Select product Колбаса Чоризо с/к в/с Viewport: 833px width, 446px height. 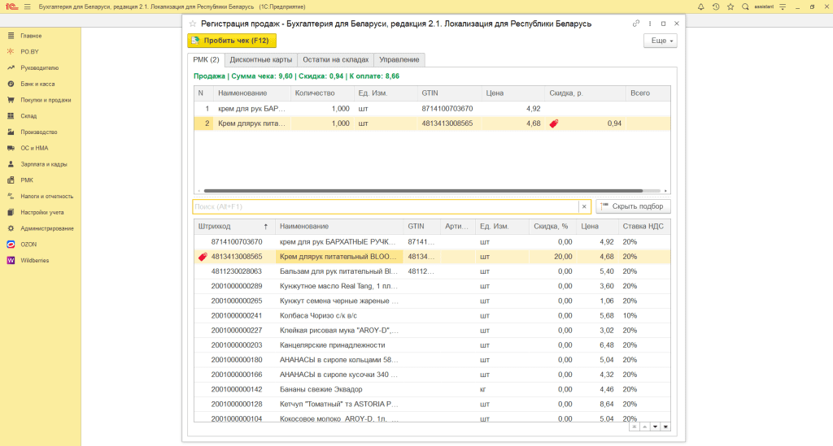pyautogui.click(x=432, y=315)
